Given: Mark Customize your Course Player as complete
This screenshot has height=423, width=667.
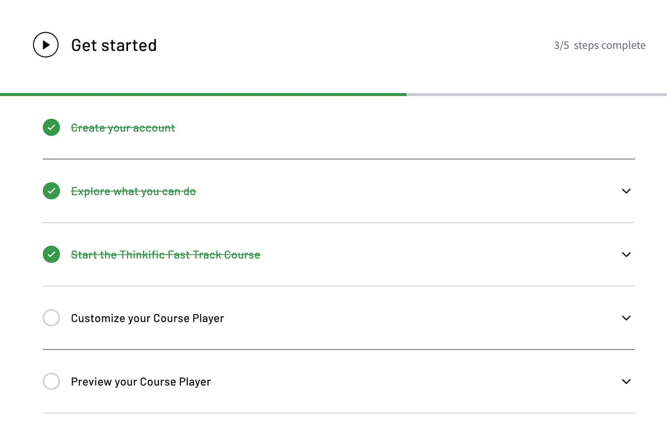Looking at the screenshot, I should [52, 318].
